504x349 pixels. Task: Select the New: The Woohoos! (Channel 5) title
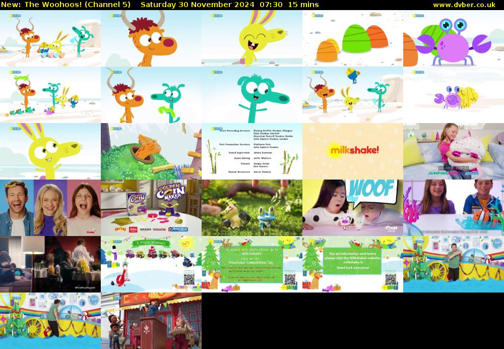pos(66,5)
